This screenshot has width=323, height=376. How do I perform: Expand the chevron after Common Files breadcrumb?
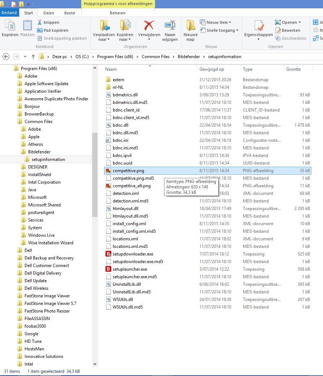[x=173, y=57]
